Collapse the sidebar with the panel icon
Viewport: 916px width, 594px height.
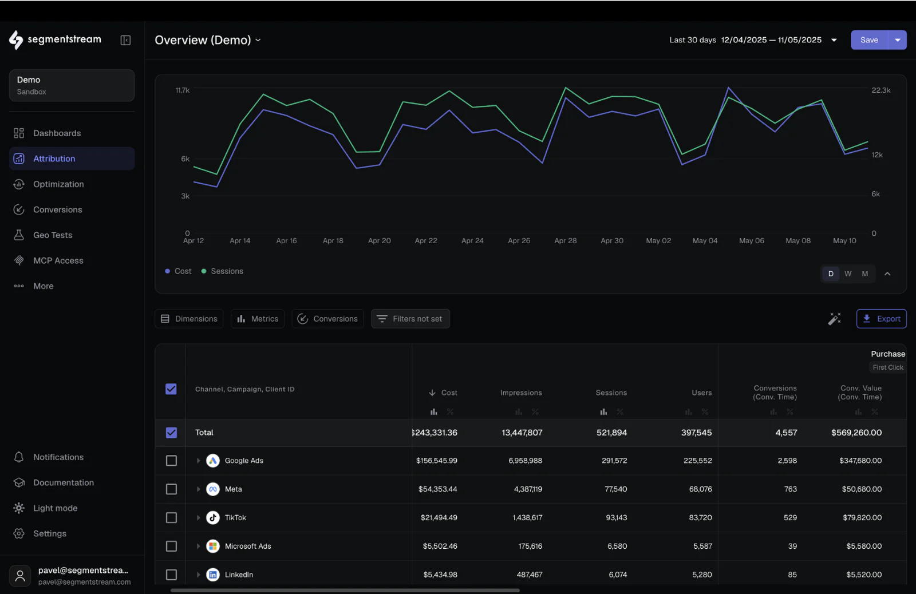click(125, 40)
